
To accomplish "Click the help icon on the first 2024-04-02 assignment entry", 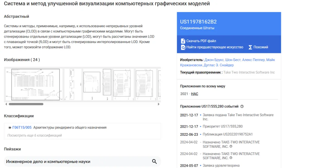I will (x=231, y=147).
